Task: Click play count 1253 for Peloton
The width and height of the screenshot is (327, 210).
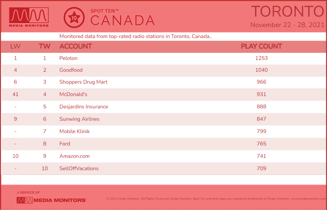Action: [261, 58]
